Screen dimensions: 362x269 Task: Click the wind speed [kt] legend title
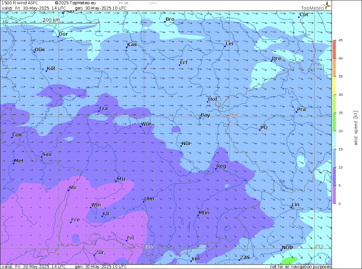[356, 128]
